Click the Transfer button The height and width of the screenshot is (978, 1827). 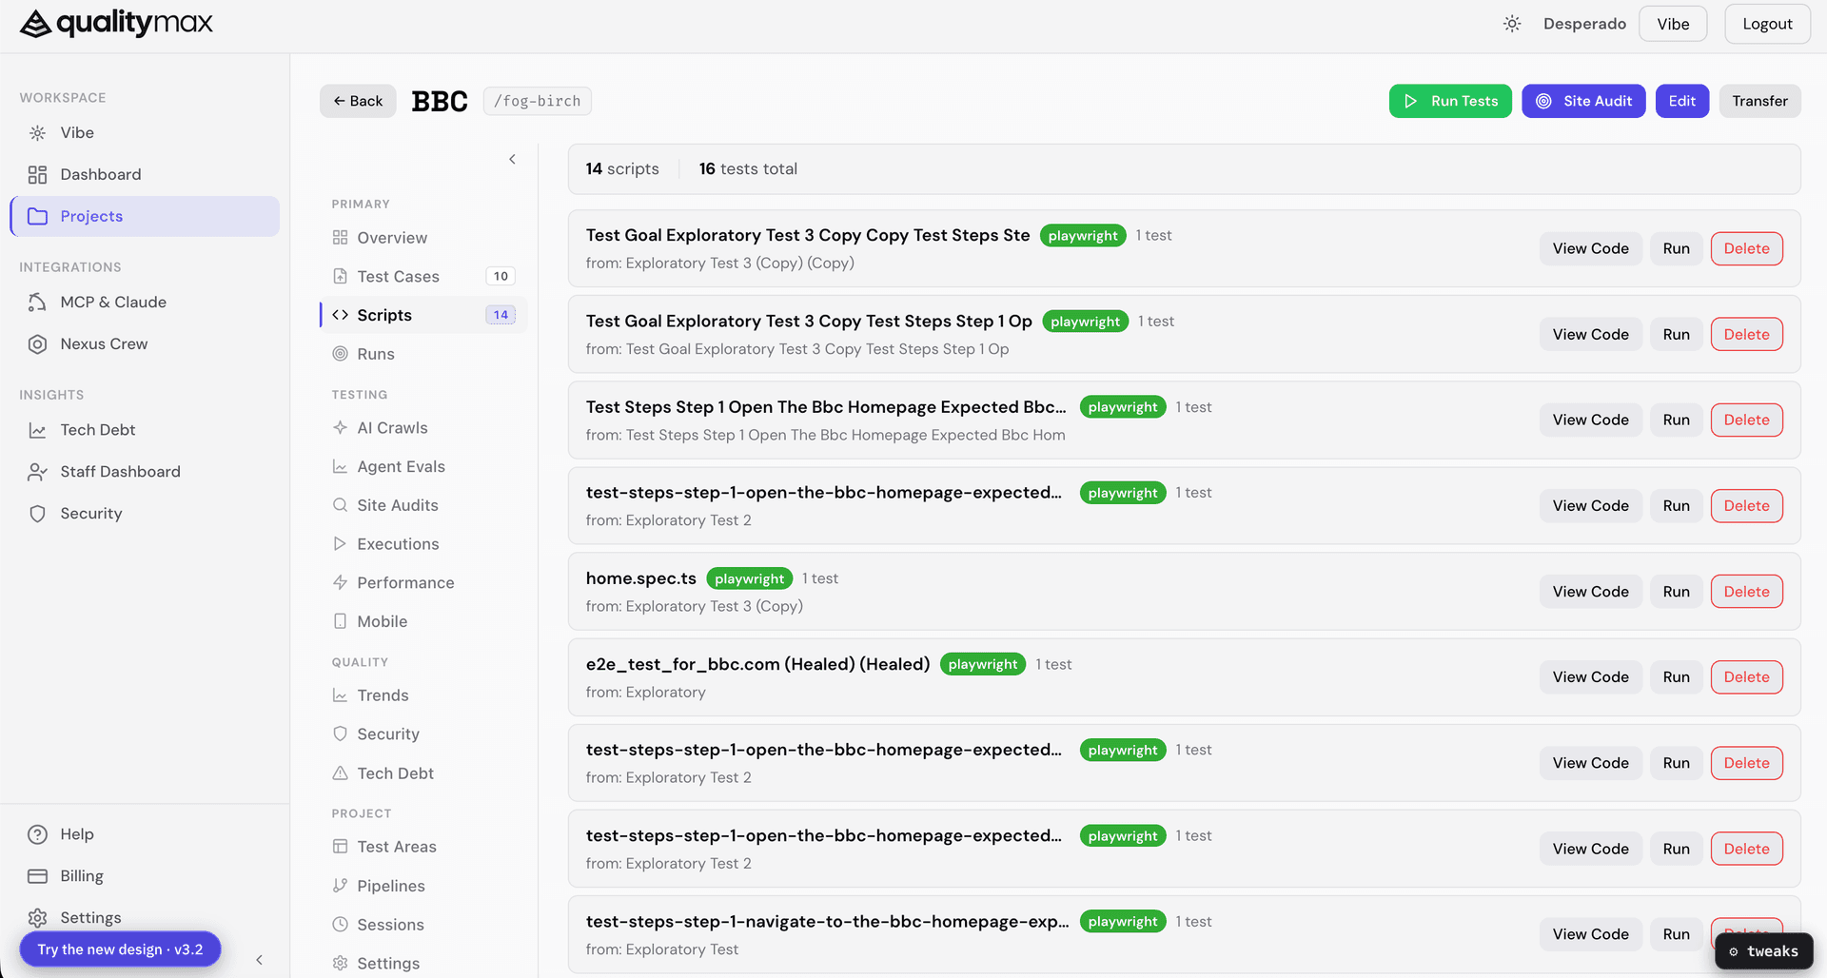coord(1759,101)
